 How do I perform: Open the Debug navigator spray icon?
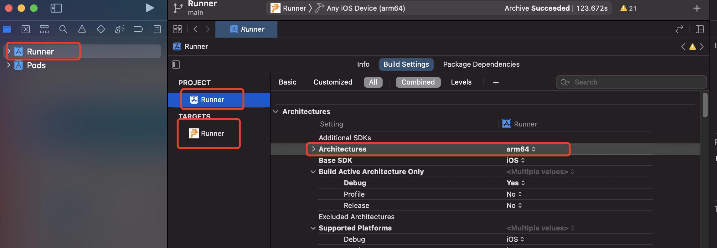point(120,29)
